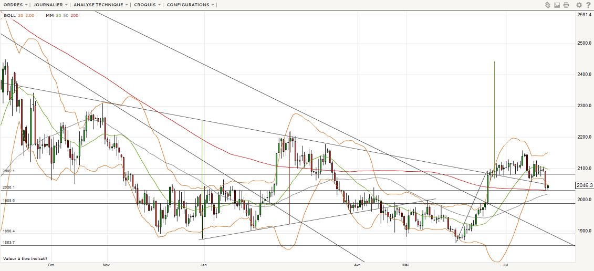The height and width of the screenshot is (271, 594).
Task: Click the layers/stack icon in the top toolbar
Action: 547,5
